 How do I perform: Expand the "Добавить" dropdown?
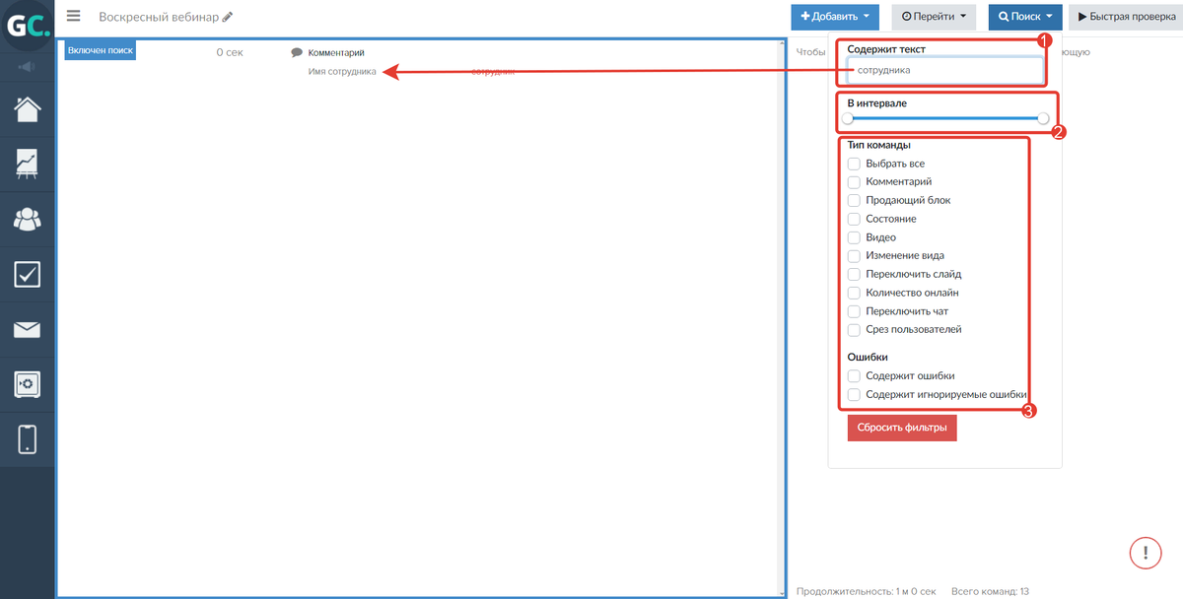[x=835, y=17]
